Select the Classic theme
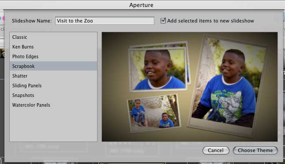This screenshot has height=164, width=285. point(53,37)
